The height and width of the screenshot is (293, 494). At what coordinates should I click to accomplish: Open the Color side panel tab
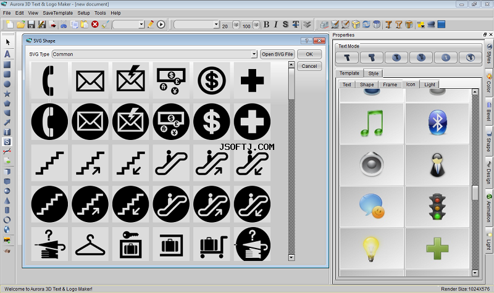click(x=488, y=84)
